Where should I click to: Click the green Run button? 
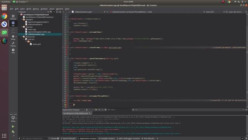pos(13,126)
